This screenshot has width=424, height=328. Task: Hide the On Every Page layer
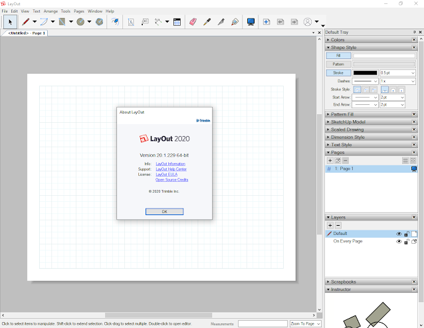[x=399, y=242]
